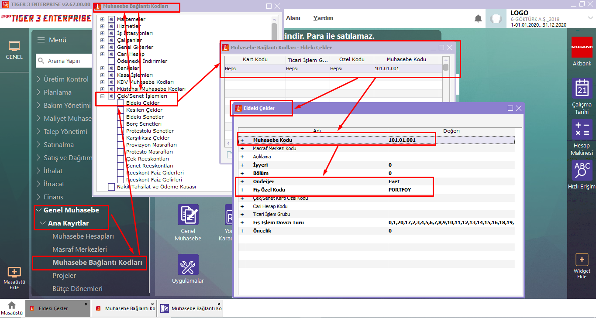Switch to Eldeki Çekler taskbar tab

coord(57,308)
